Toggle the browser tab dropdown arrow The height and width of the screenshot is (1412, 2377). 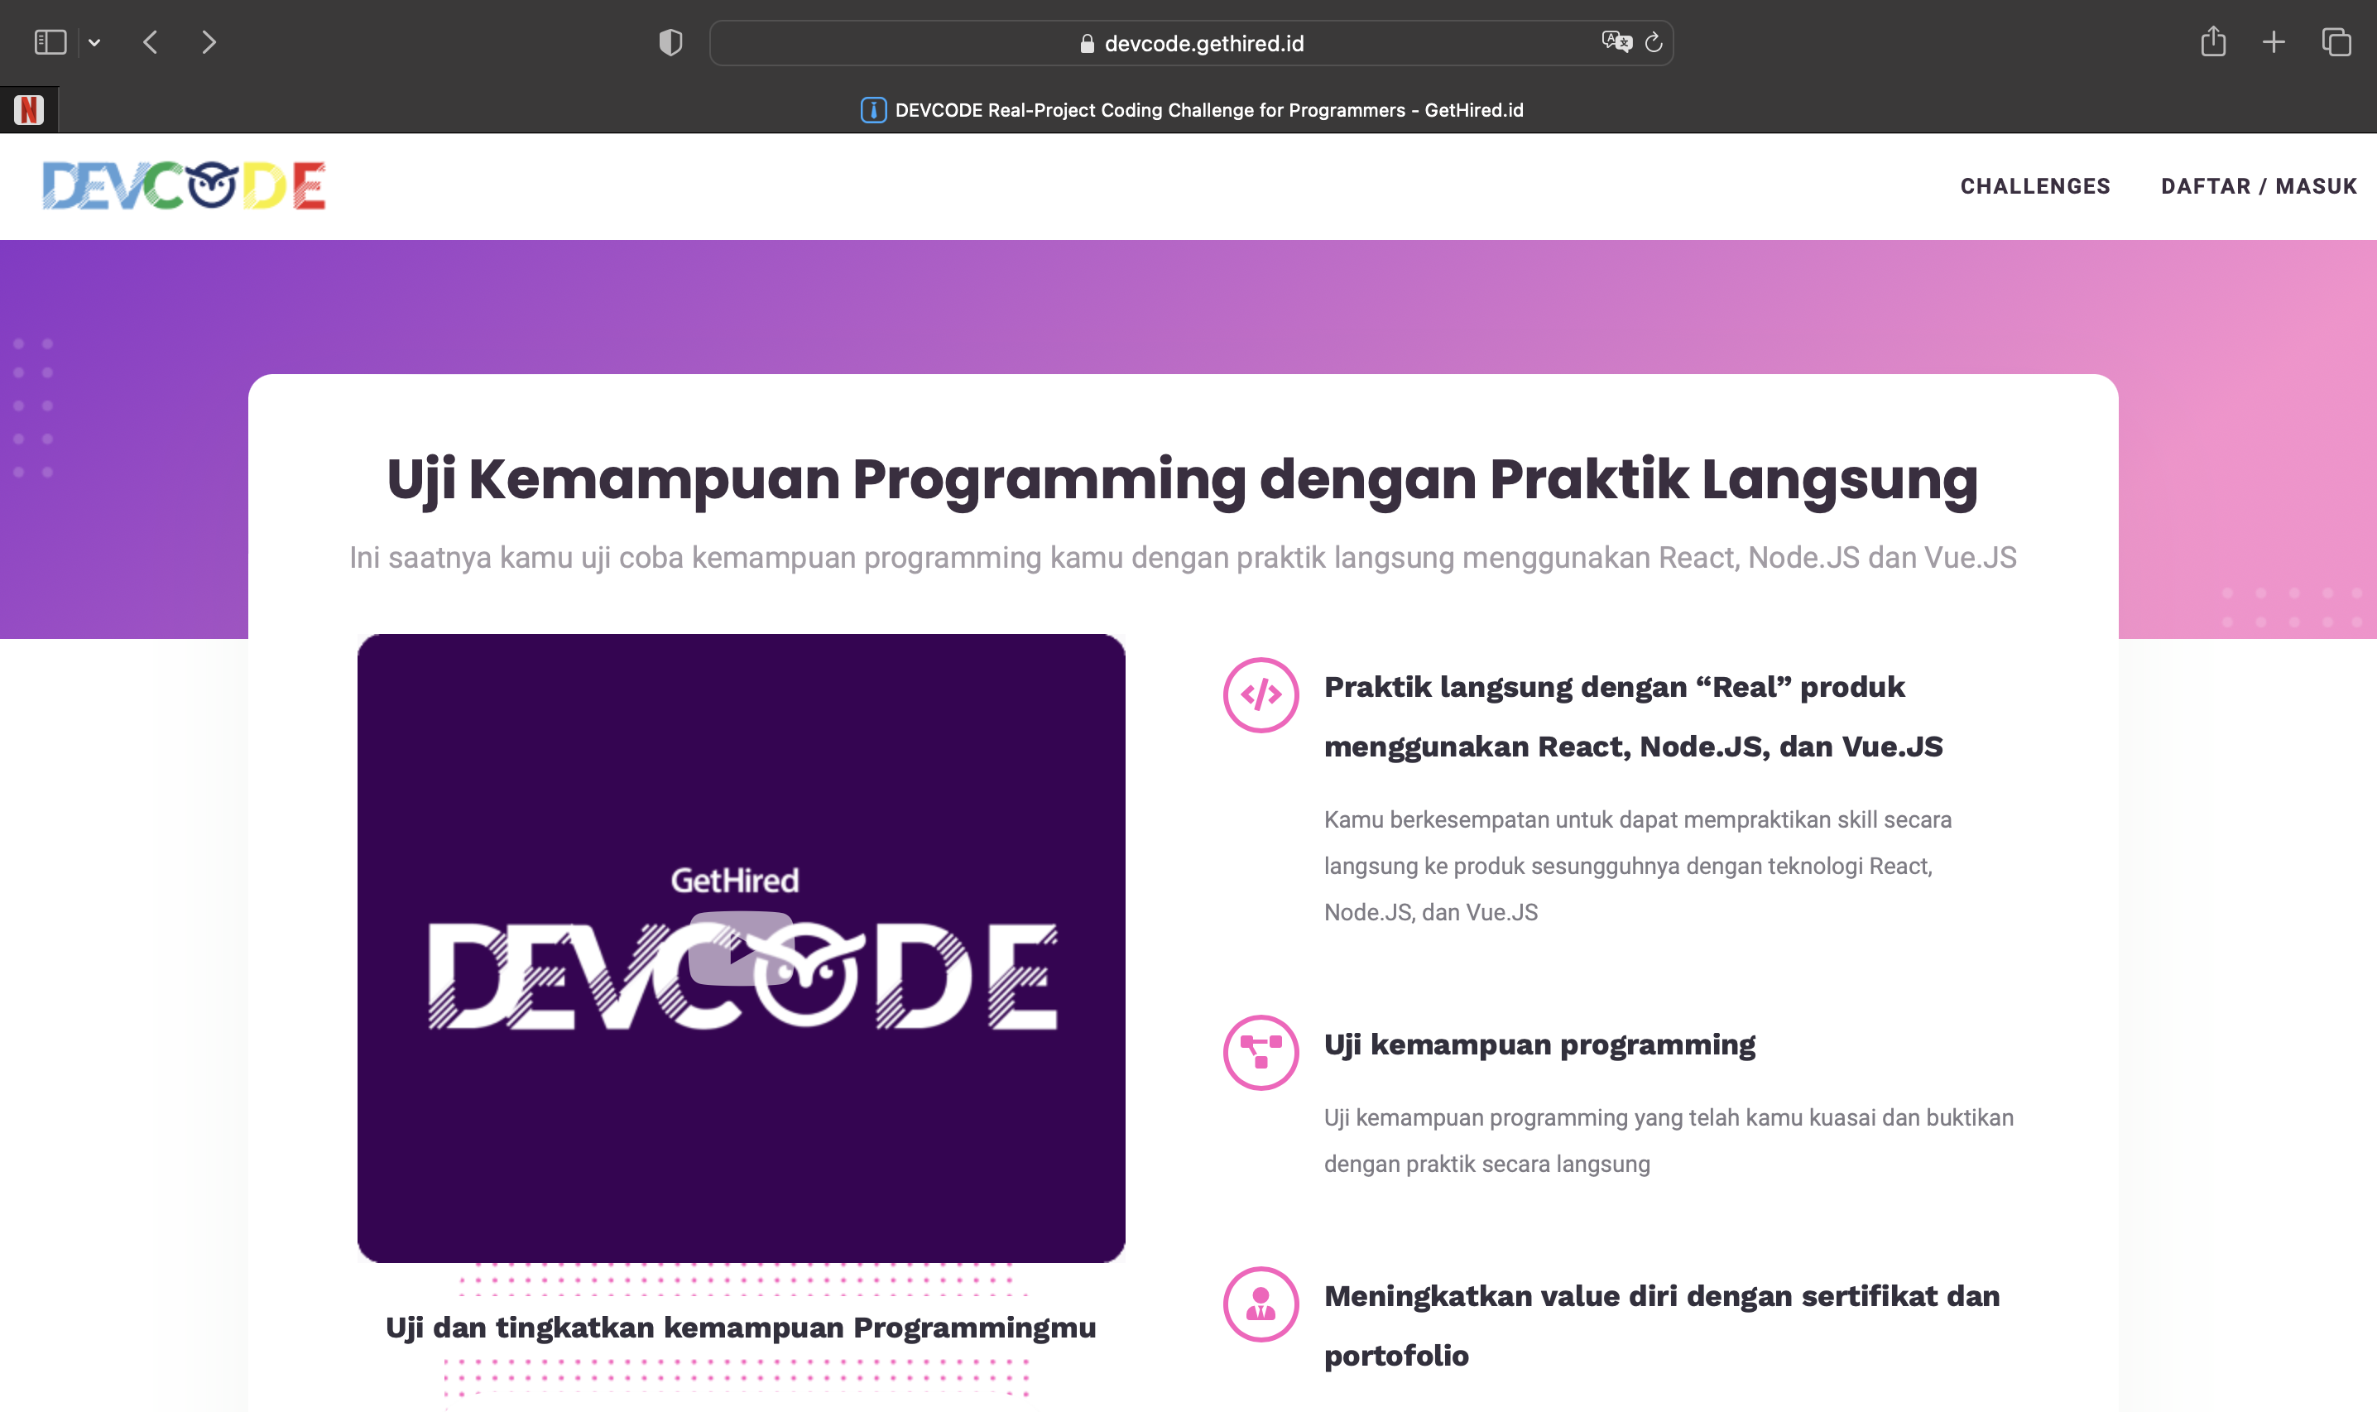pyautogui.click(x=94, y=42)
